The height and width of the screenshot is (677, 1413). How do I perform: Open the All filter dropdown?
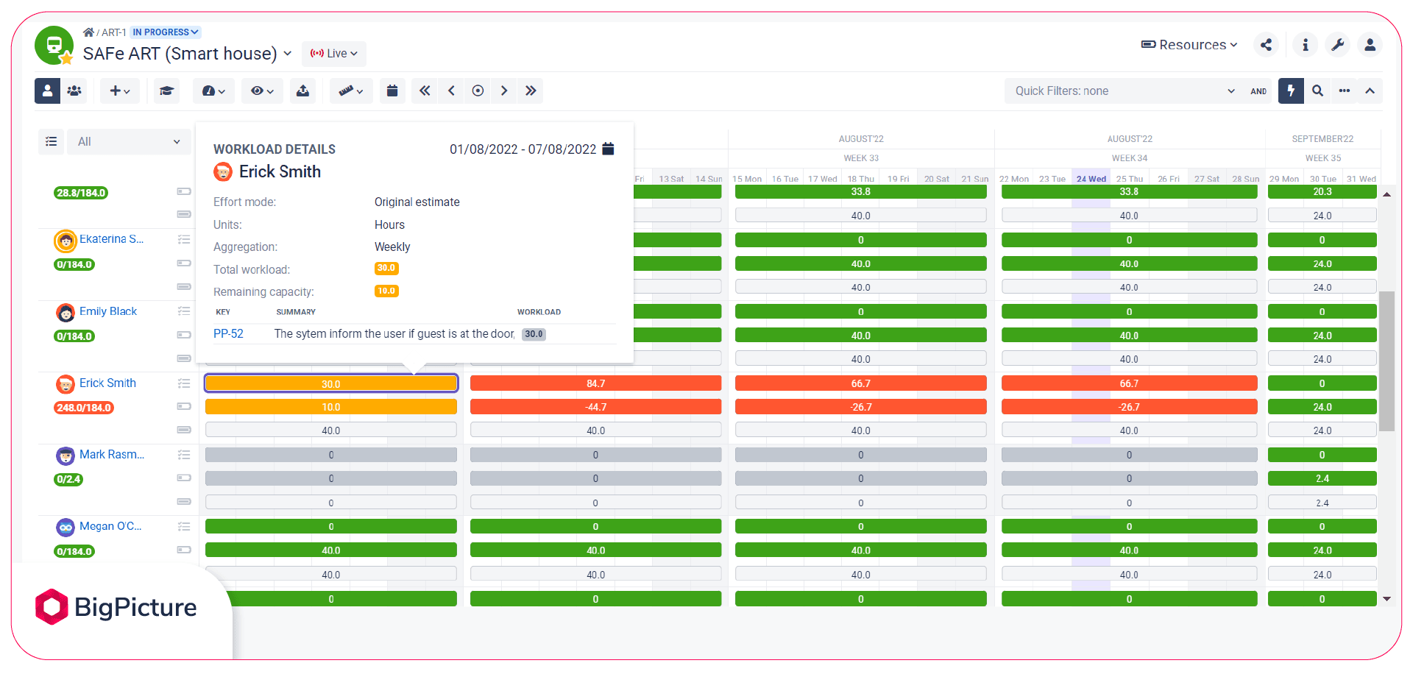[x=129, y=141]
